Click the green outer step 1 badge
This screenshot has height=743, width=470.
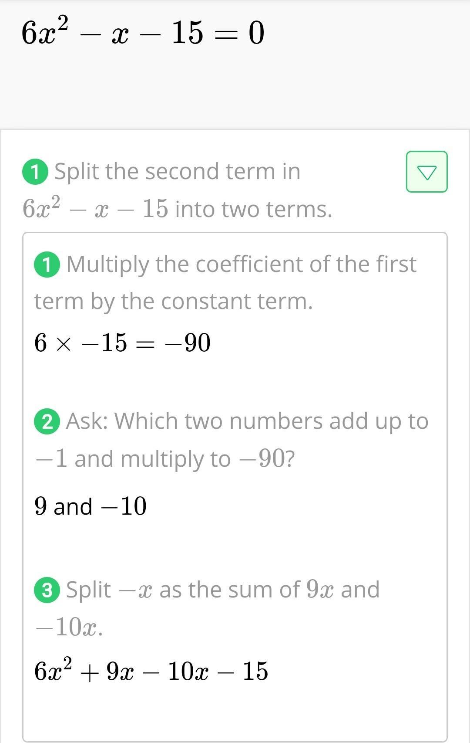click(35, 172)
